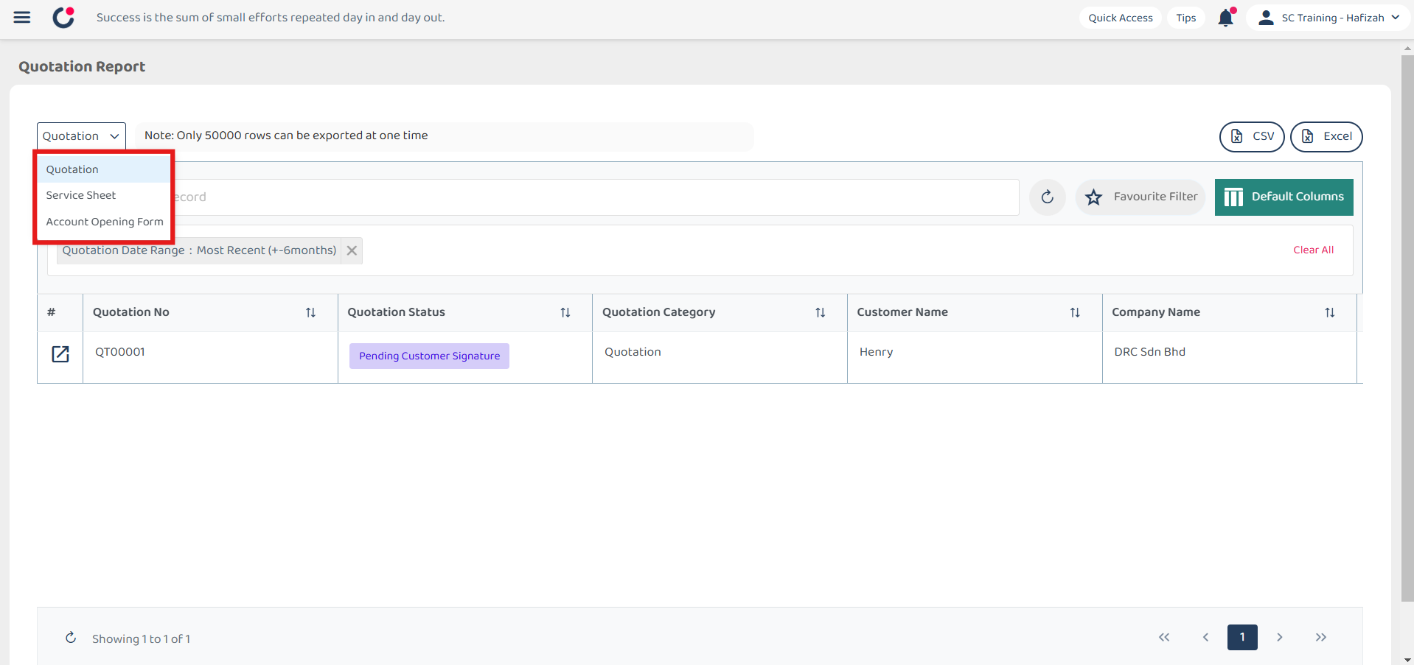The width and height of the screenshot is (1414, 665).
Task: Click the scroll down arrow of the page scrollbar
Action: (1407, 660)
